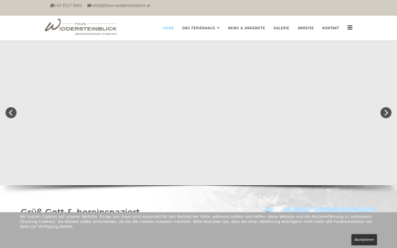The height and width of the screenshot is (248, 397).
Task: Click the gray slideshow banner area
Action: (198, 112)
